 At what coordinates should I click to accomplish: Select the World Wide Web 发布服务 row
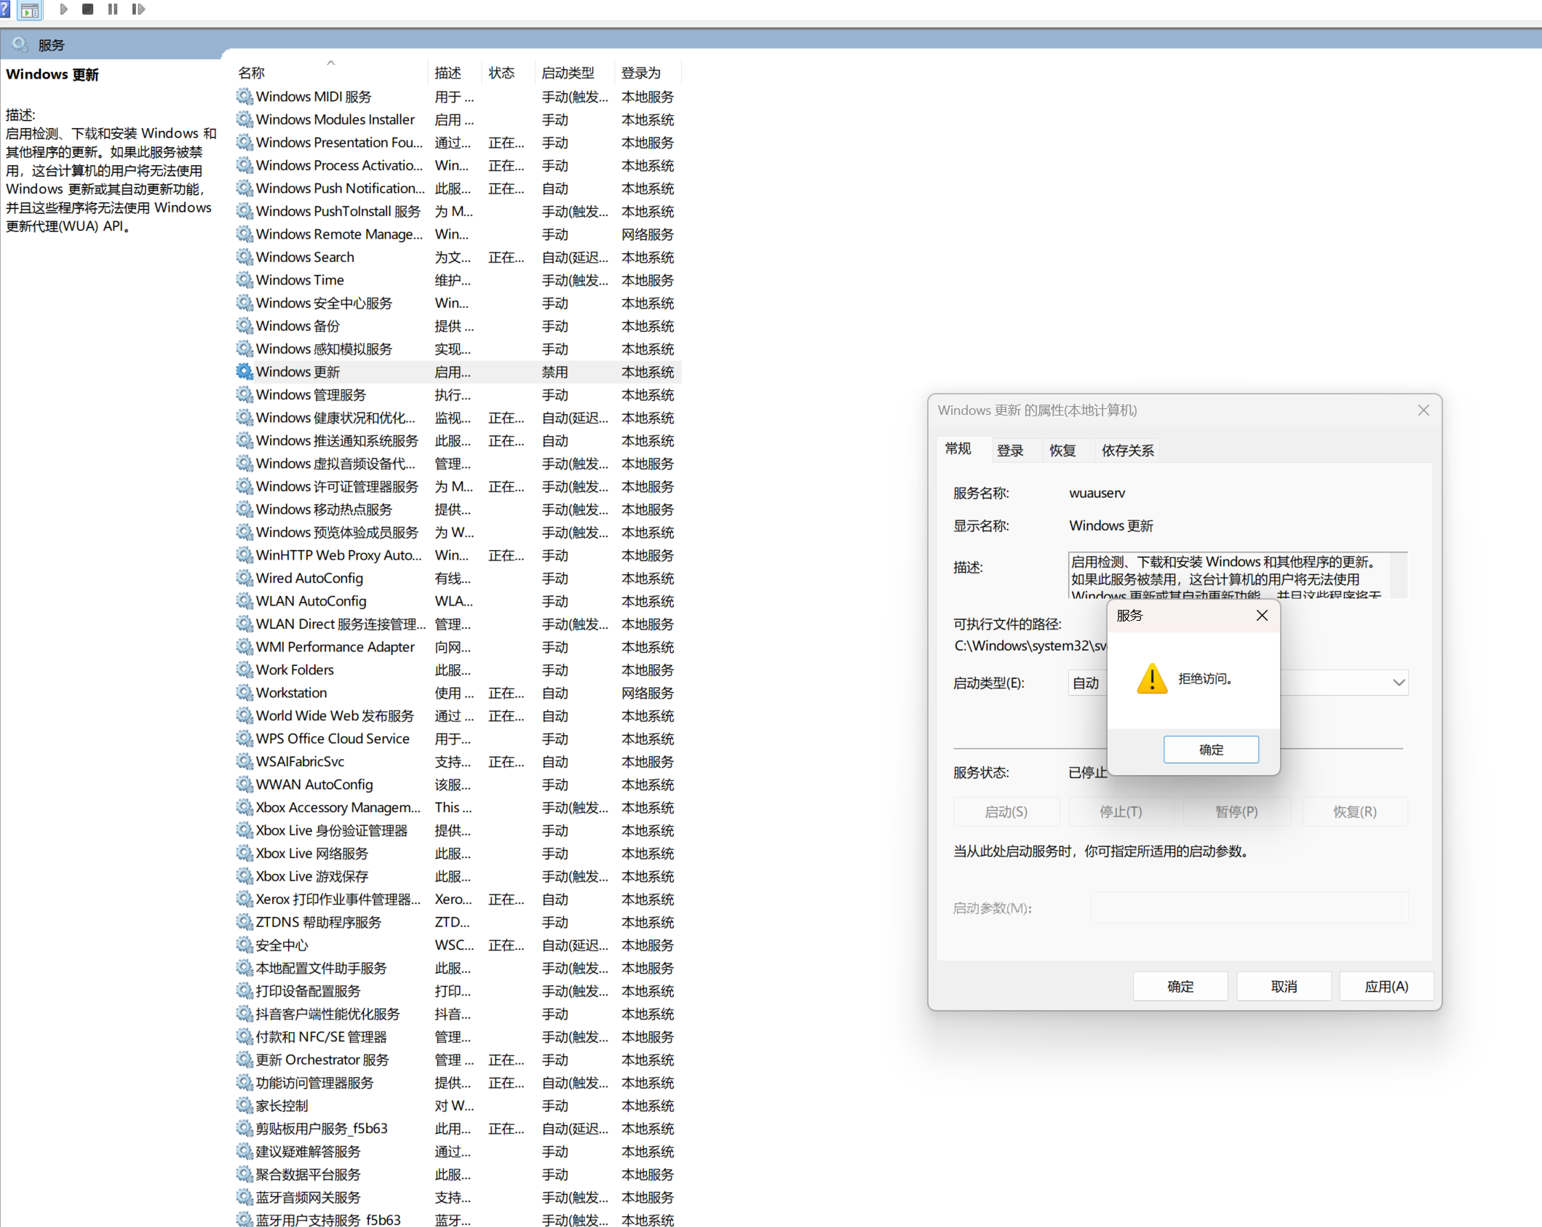click(x=458, y=716)
